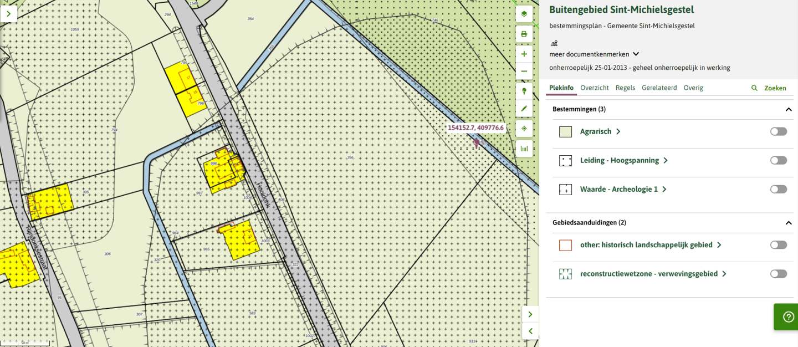Toggle the historisch landschappelijk gebied switch

coord(779,245)
